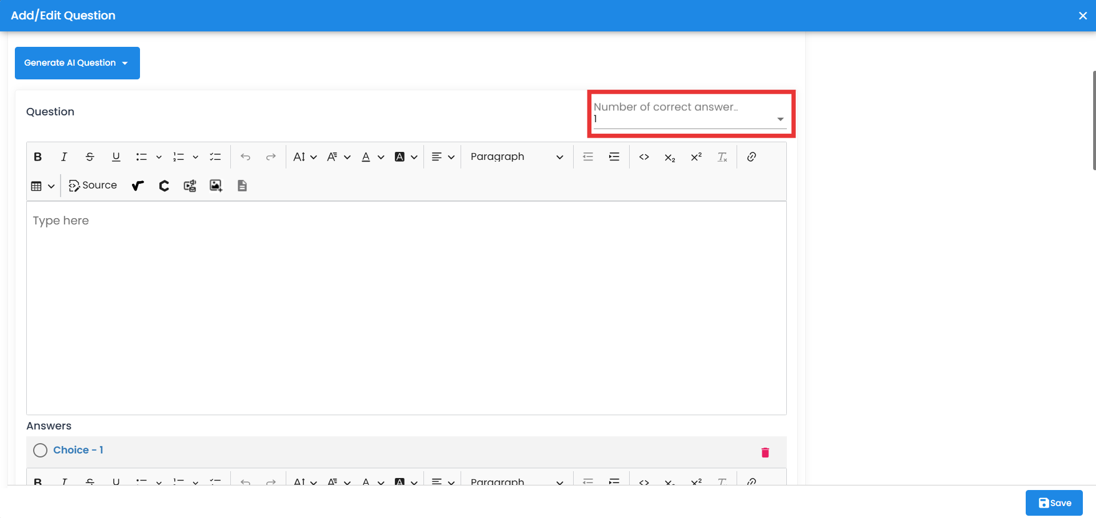
Task: Expand bulleted list style options
Action: [159, 157]
